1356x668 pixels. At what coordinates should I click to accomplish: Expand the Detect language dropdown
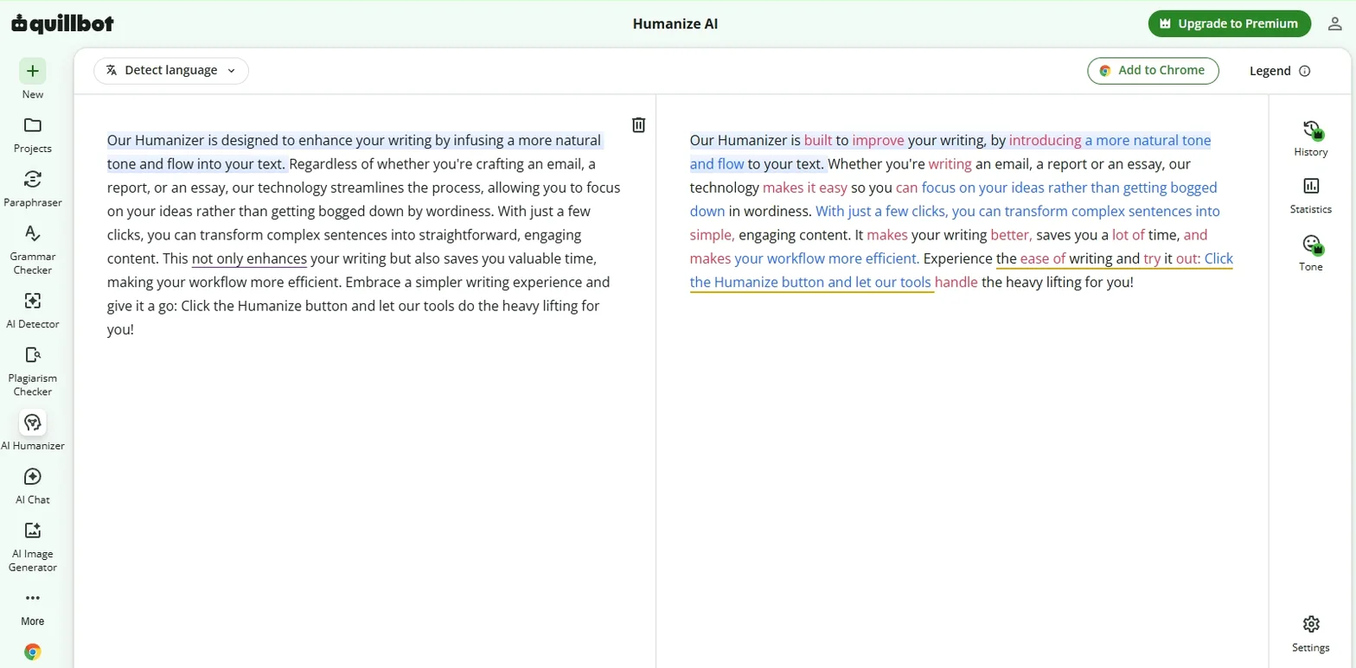pos(171,71)
